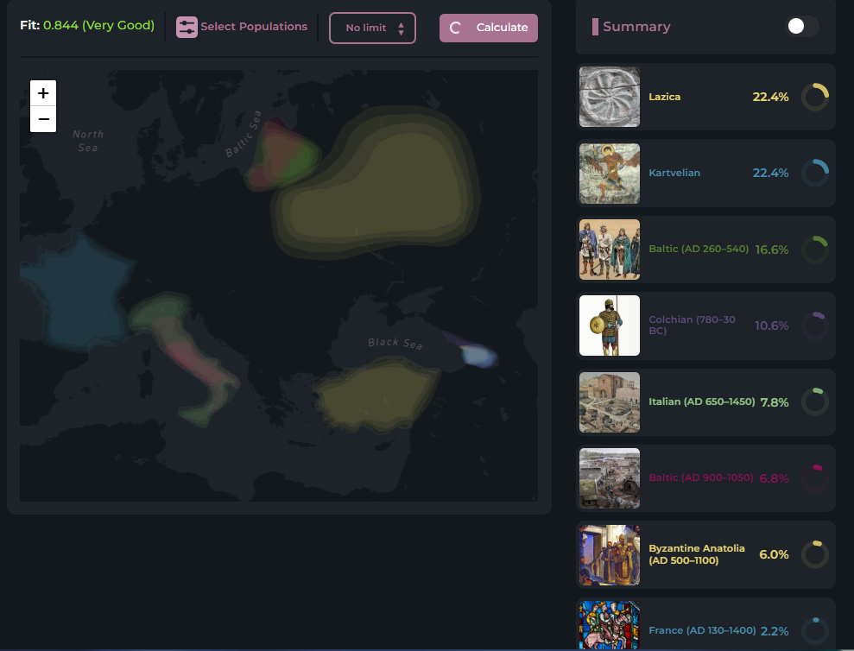Click the France (AD 130–1400) thumbnail
This screenshot has height=651, width=854.
pos(609,626)
